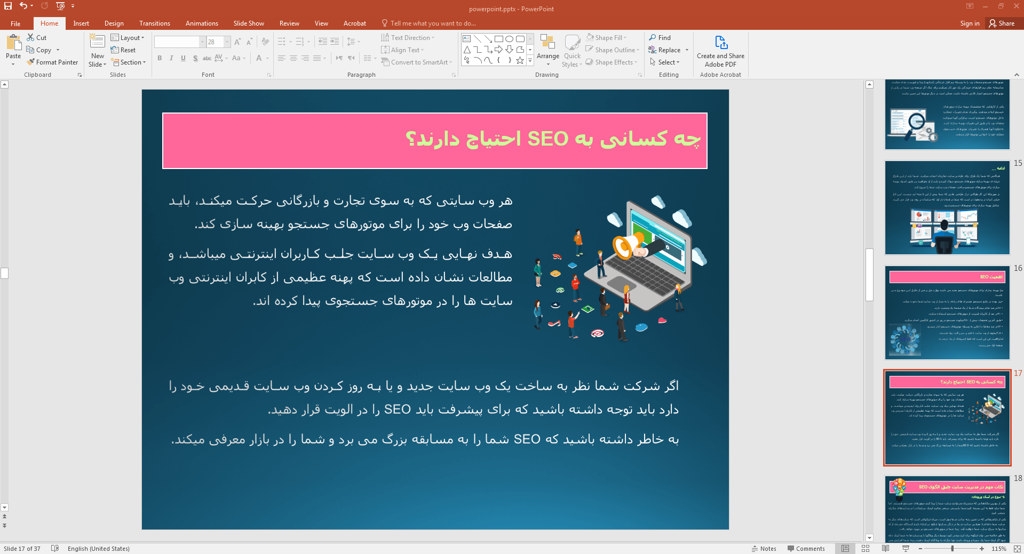Image resolution: width=1024 pixels, height=554 pixels.
Task: Open the Comments pane
Action: (x=806, y=548)
